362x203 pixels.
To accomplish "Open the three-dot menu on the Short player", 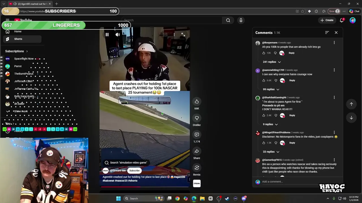I will (x=174, y=35).
